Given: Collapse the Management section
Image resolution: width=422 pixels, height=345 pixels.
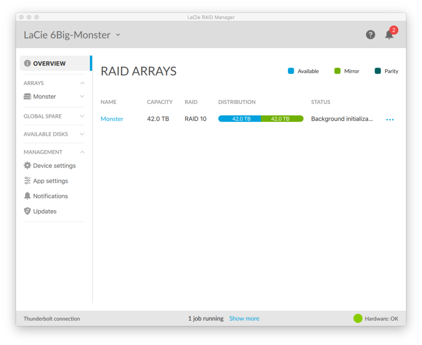Looking at the screenshot, I should [x=82, y=152].
